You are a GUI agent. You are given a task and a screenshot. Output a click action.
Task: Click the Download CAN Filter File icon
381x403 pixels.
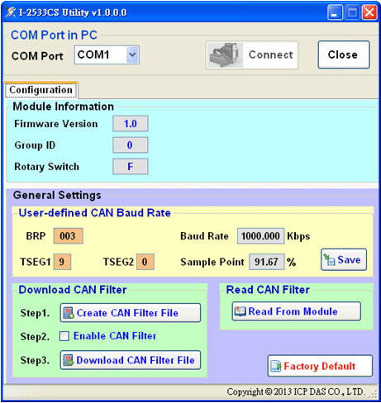click(69, 360)
